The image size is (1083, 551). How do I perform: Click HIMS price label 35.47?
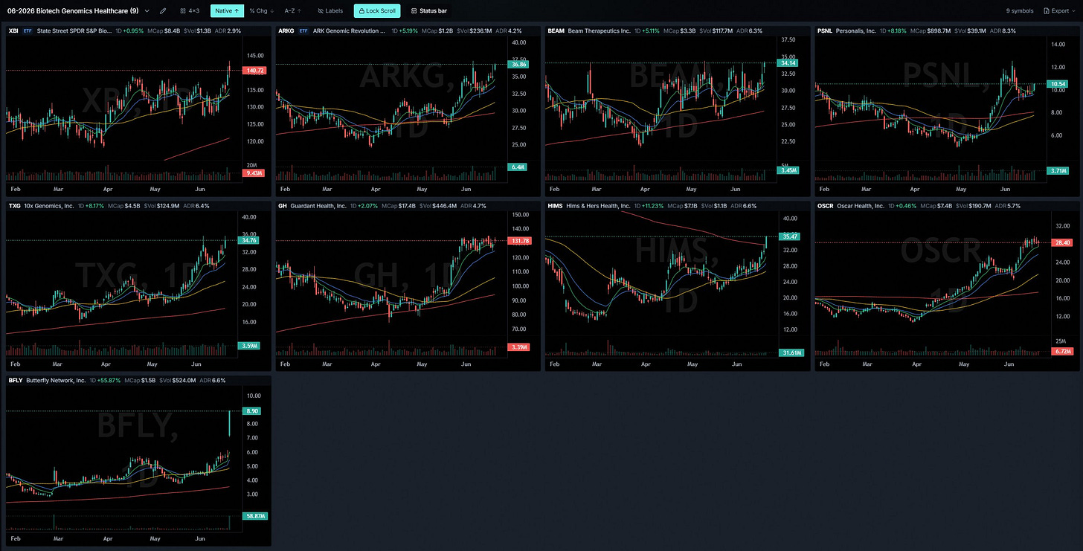click(789, 236)
